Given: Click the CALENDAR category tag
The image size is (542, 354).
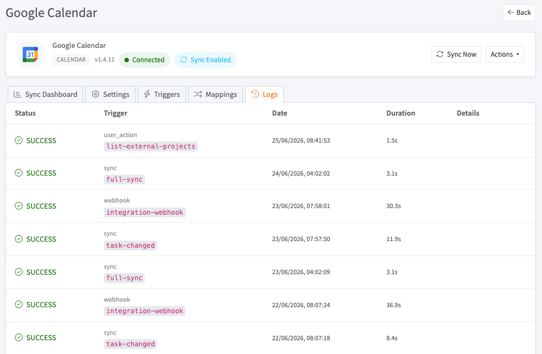Looking at the screenshot, I should coord(71,59).
